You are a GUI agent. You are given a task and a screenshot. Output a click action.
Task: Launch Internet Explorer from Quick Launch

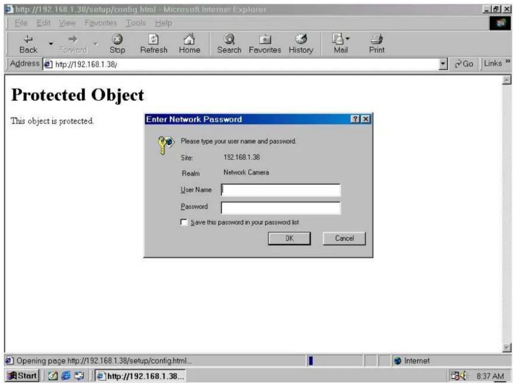tap(66, 376)
